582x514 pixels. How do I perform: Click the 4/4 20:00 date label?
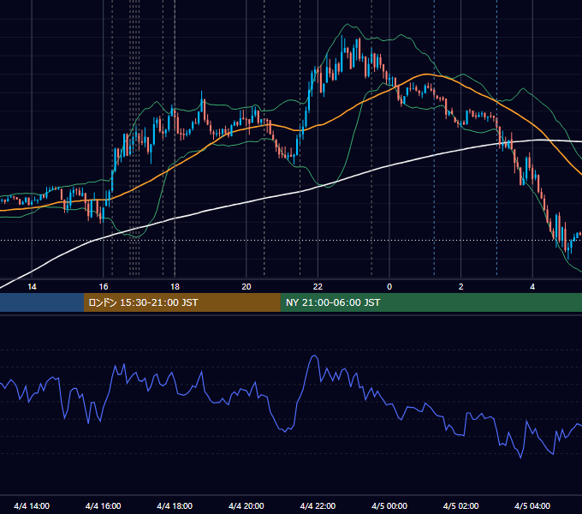[x=246, y=505]
